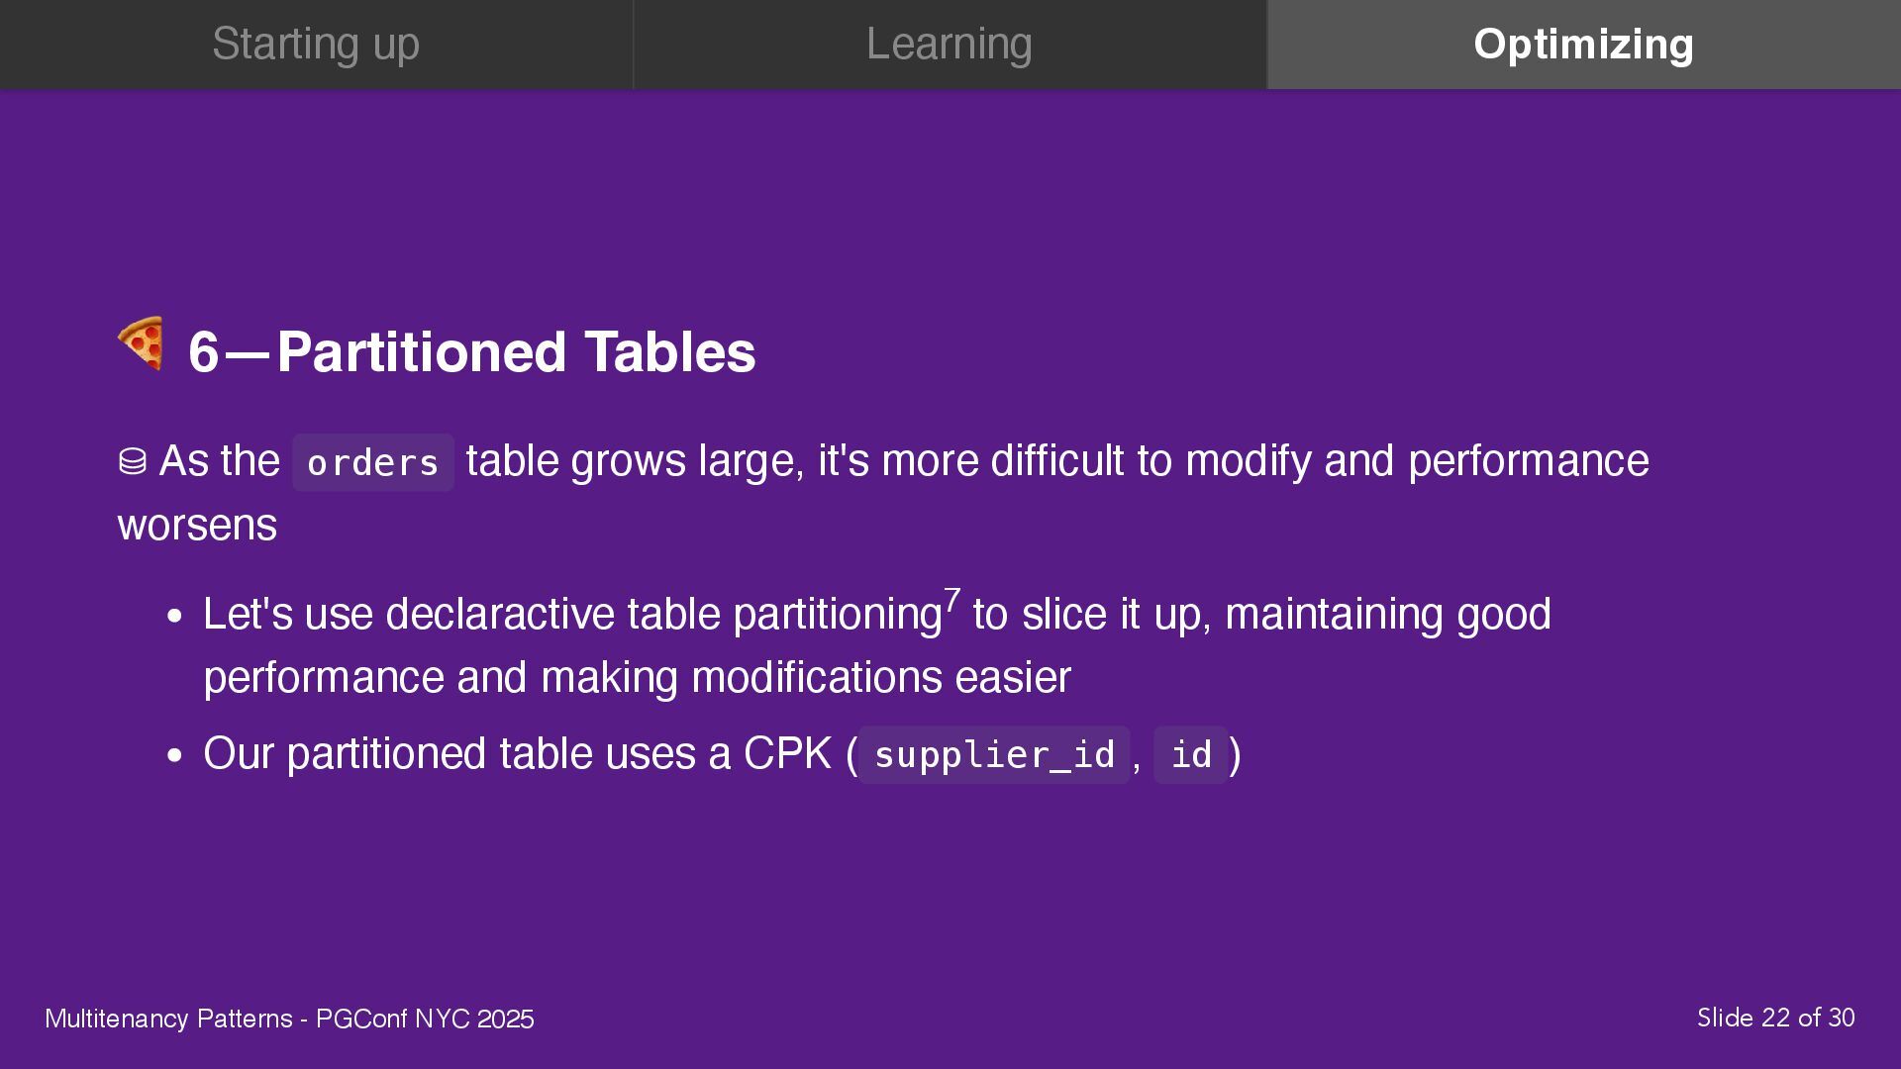Click the '6—Partitioned Tables' heading
This screenshot has width=1901, height=1069.
click(x=471, y=352)
